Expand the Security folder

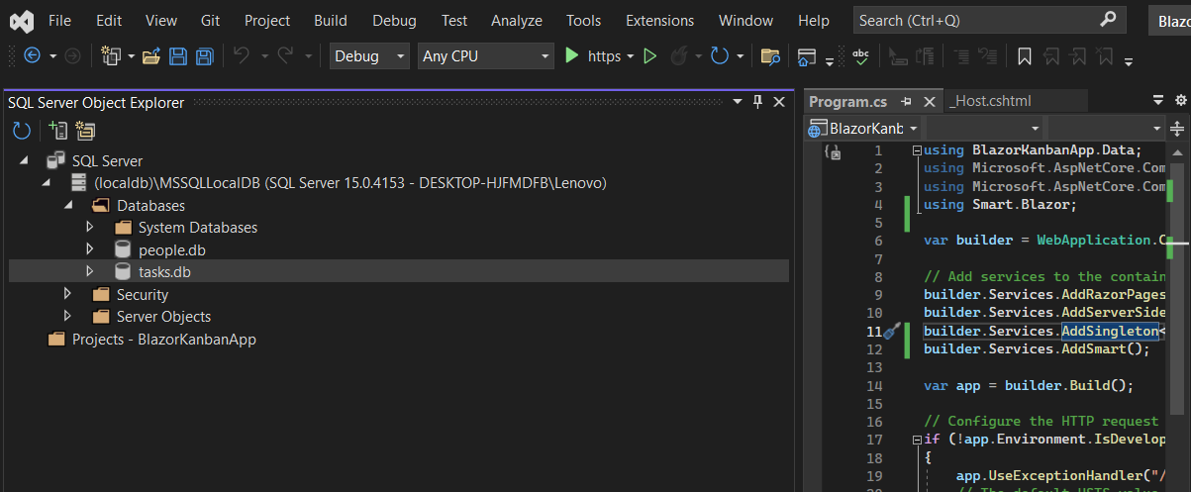pos(67,294)
